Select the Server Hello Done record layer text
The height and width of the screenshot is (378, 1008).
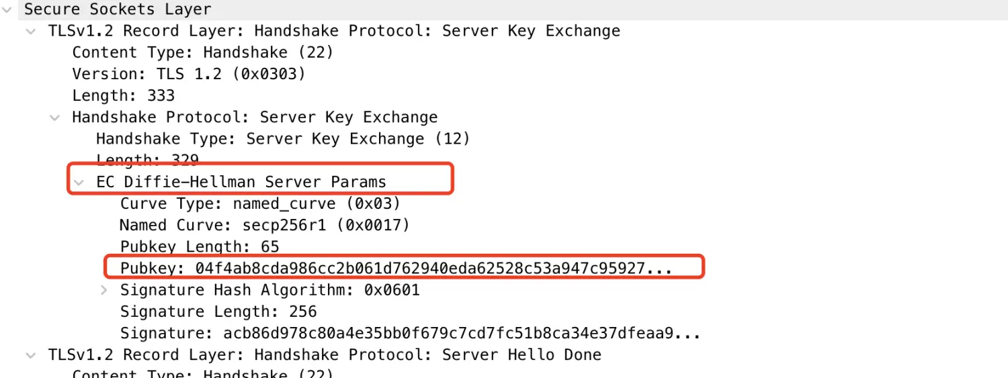(x=325, y=355)
